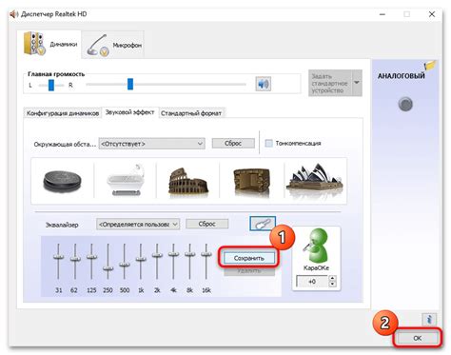Click the L-R balance slider handle
The width and height of the screenshot is (451, 355).
coord(51,85)
